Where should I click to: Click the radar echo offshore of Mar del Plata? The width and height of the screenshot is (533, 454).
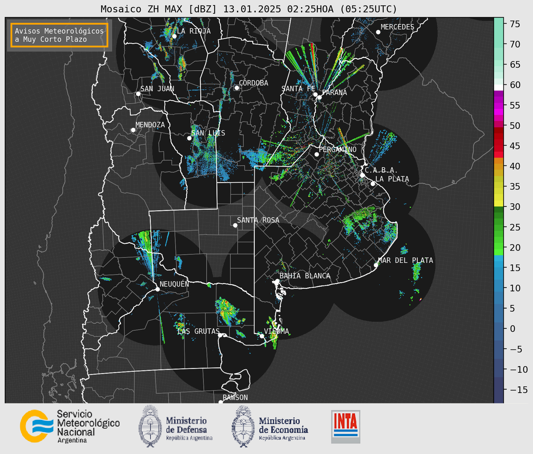click(416, 271)
